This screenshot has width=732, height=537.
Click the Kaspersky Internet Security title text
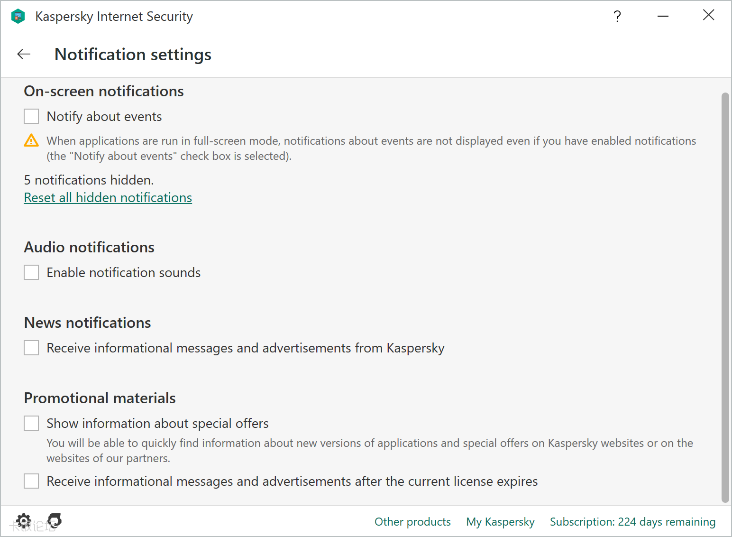point(114,17)
